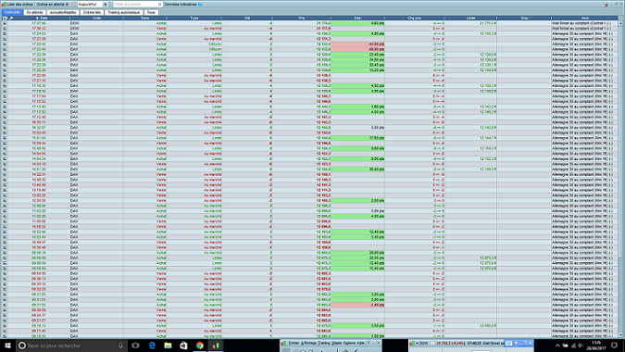Open the Trading menu in the small window

(324, 343)
